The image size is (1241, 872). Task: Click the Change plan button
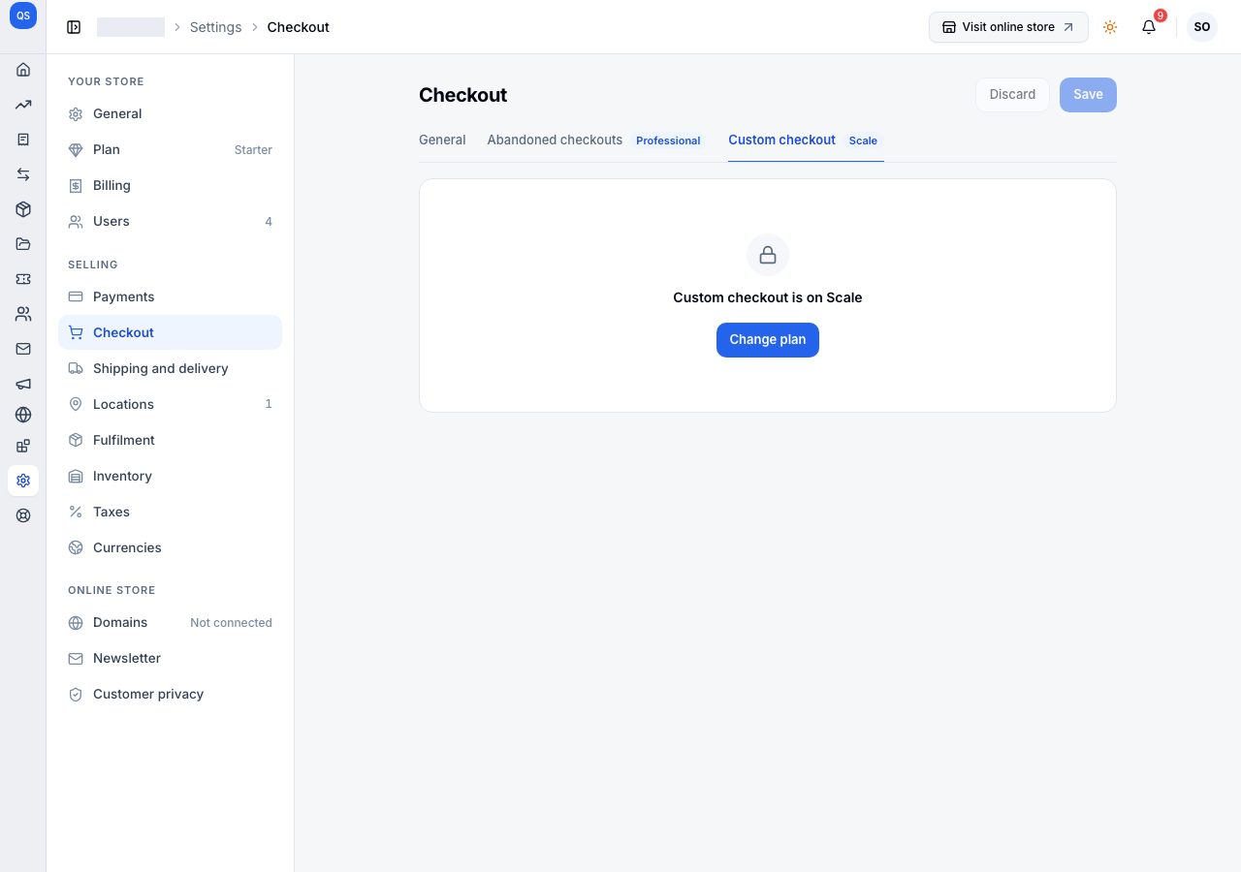tap(768, 340)
